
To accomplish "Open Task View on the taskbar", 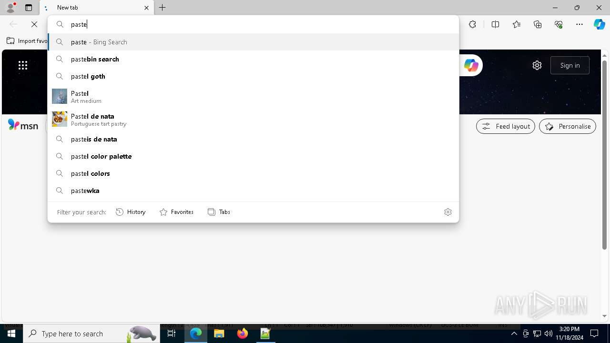I will click(172, 333).
